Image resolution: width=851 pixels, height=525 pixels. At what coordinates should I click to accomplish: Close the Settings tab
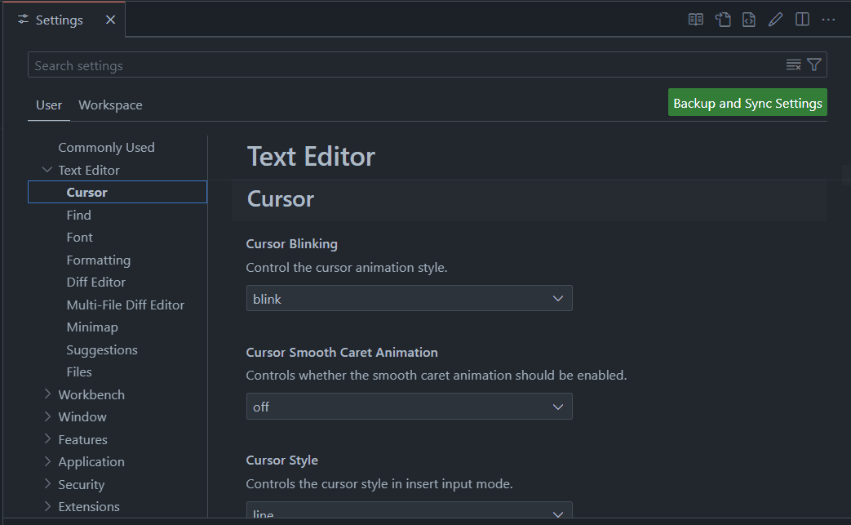pyautogui.click(x=111, y=20)
